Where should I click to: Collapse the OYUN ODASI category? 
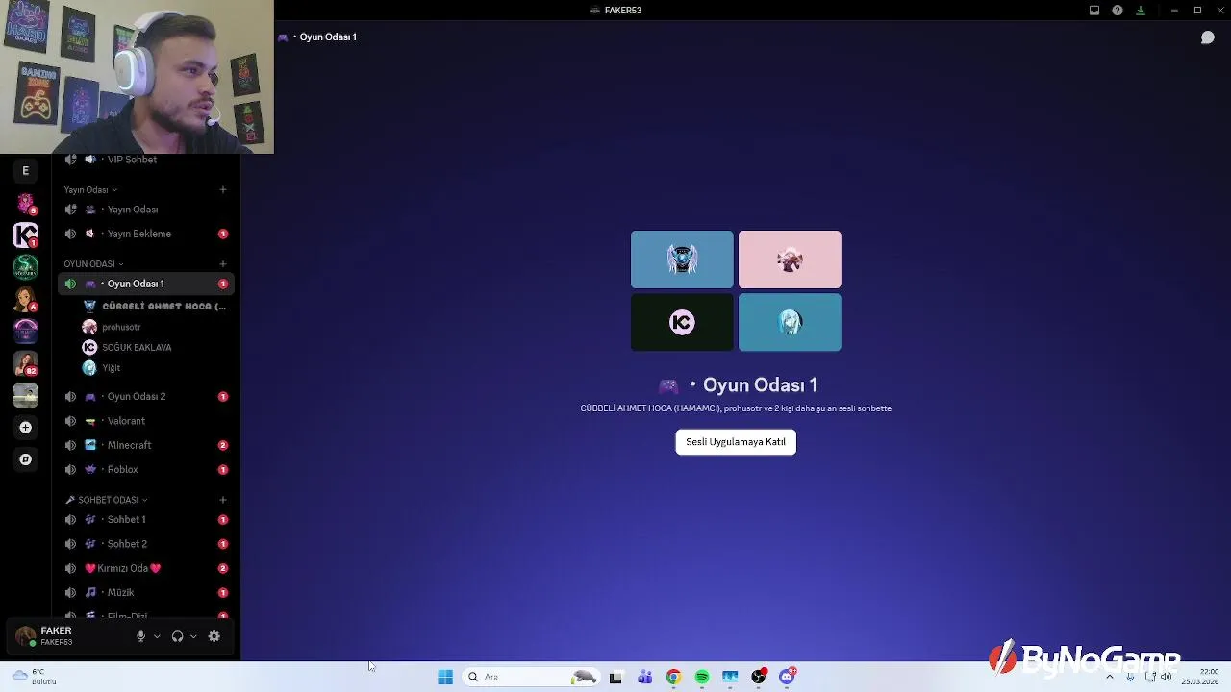[93, 264]
